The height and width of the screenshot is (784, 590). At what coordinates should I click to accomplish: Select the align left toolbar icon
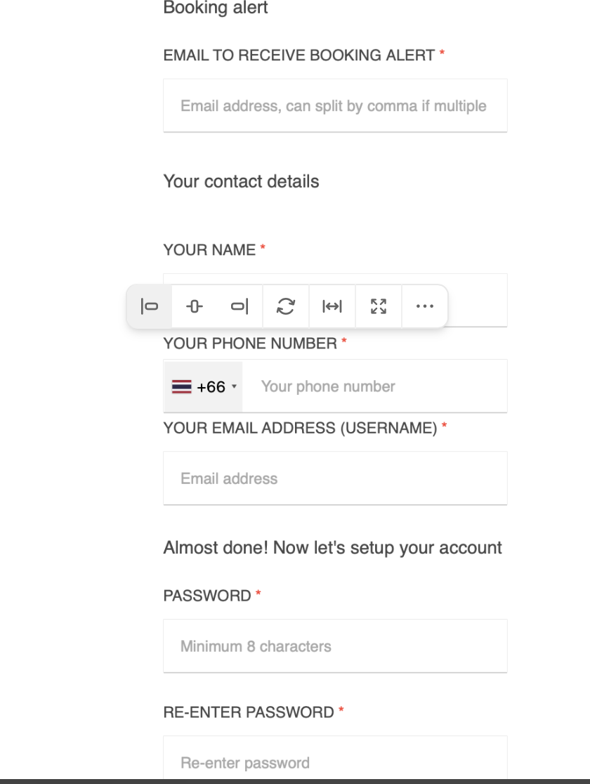150,306
